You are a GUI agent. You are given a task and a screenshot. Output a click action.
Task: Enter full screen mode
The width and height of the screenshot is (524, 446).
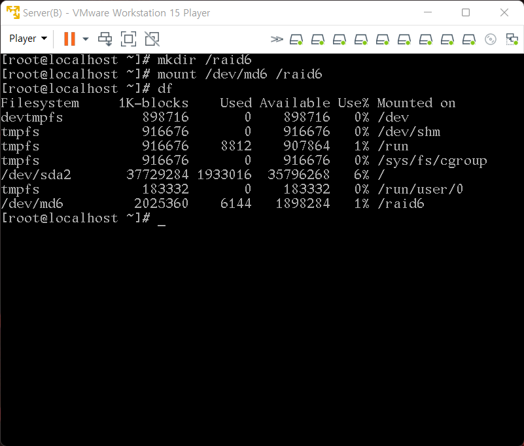tap(128, 39)
